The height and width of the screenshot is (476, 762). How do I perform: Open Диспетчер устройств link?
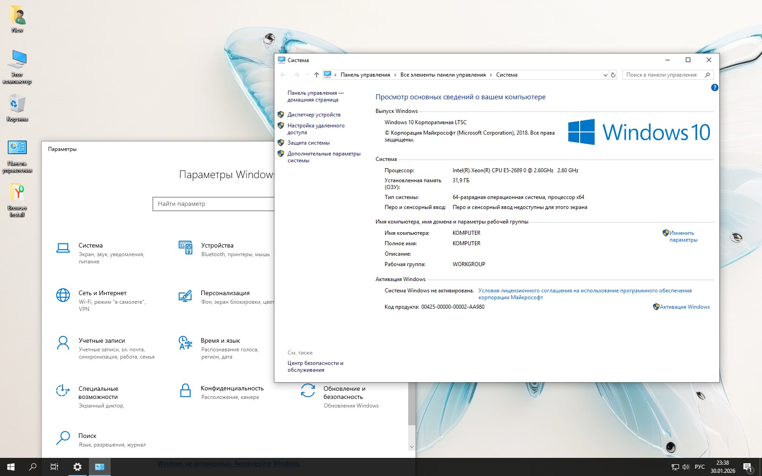click(313, 115)
